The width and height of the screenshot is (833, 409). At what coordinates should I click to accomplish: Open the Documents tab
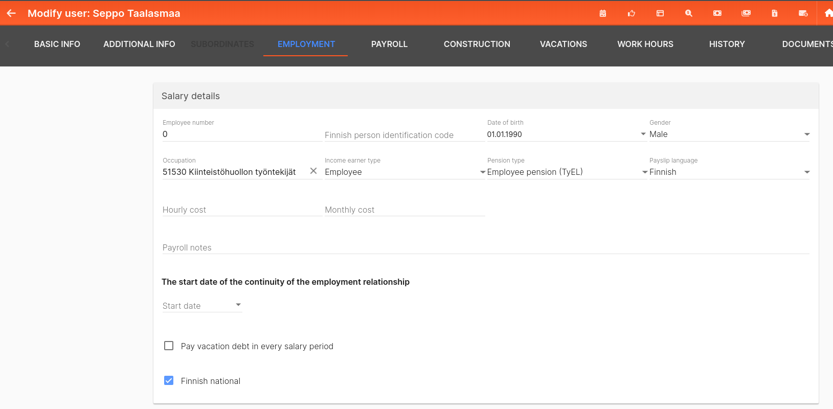[806, 44]
